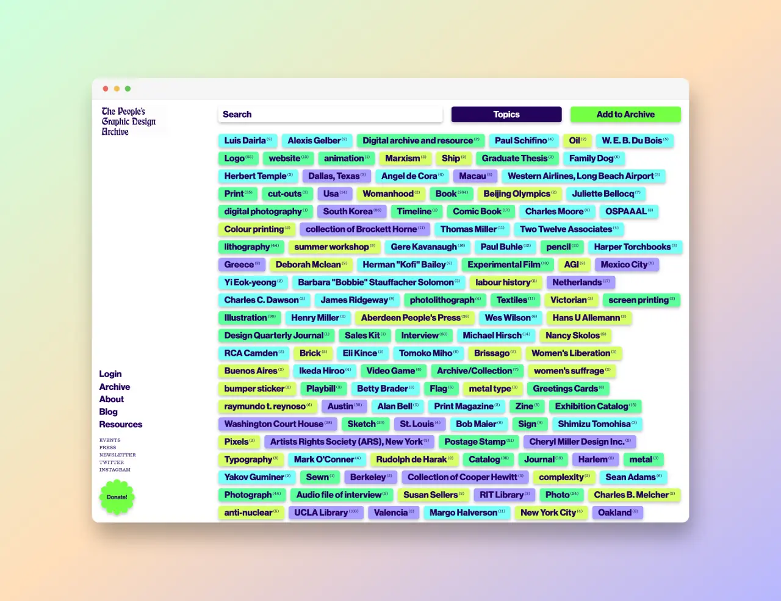Select the Colour printing tag
The width and height of the screenshot is (781, 601).
pyautogui.click(x=257, y=229)
